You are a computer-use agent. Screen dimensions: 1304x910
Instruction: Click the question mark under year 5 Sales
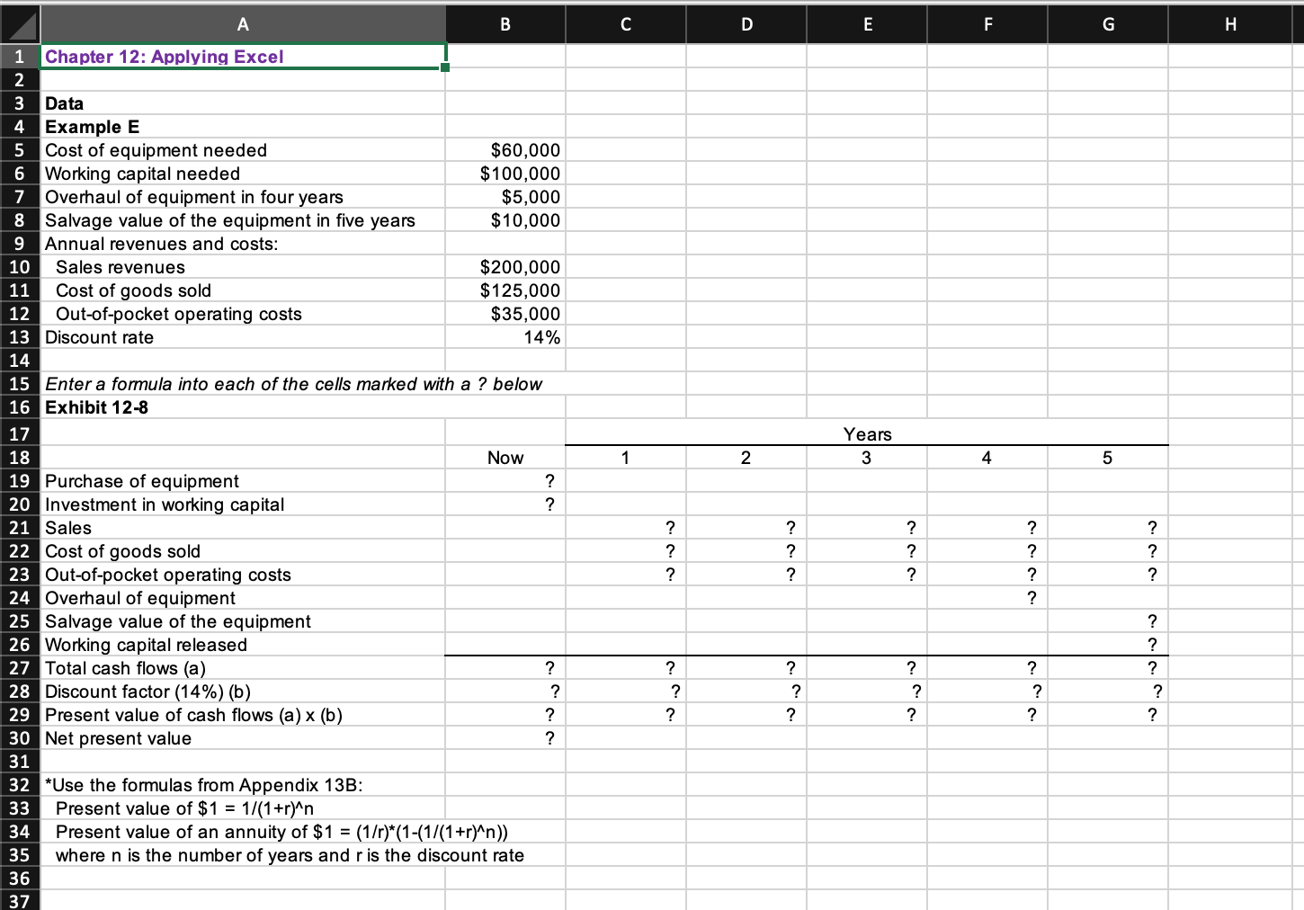coord(1152,527)
